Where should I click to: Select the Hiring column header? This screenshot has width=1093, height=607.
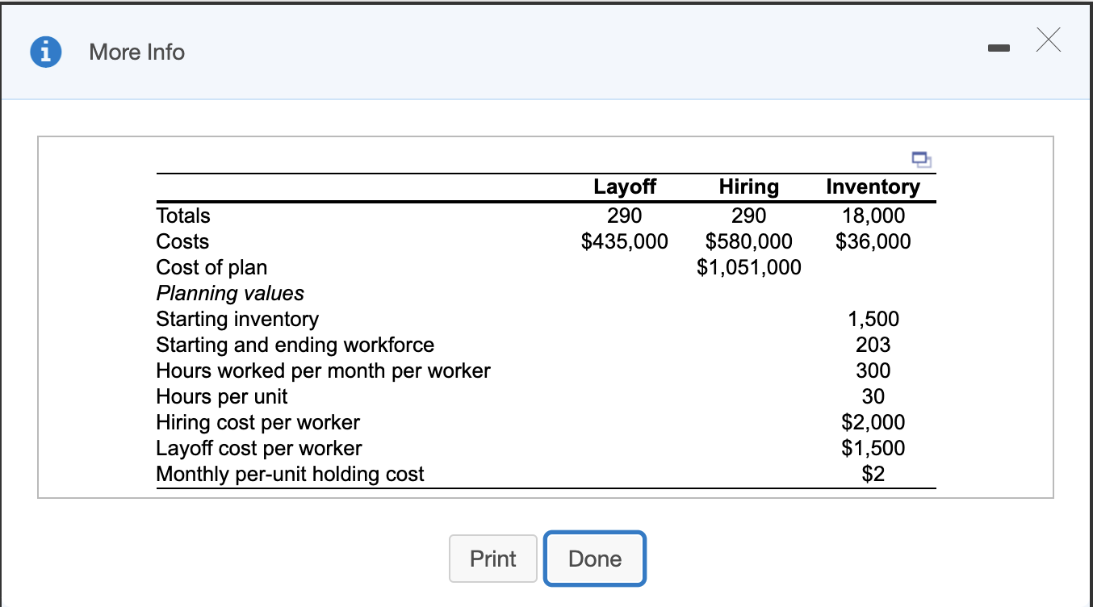(749, 186)
